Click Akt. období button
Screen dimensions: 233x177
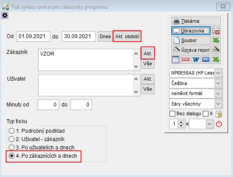click(127, 36)
